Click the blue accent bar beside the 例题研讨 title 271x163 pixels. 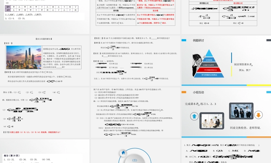tap(184, 40)
